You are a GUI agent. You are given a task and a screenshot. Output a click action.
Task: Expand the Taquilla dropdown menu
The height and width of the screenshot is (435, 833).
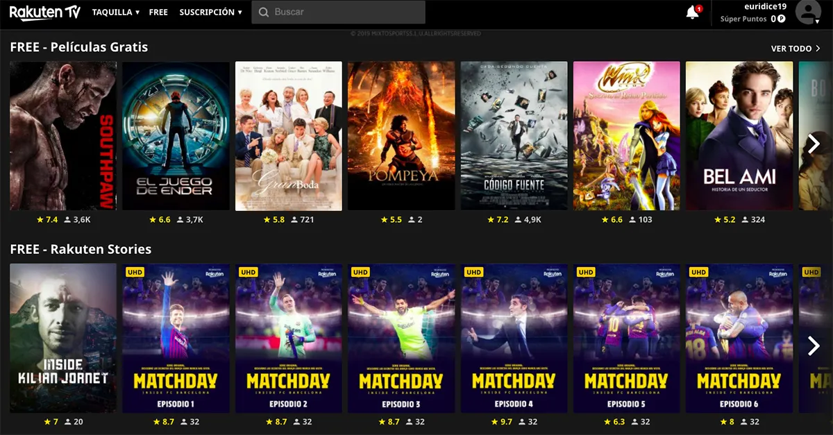coord(115,12)
